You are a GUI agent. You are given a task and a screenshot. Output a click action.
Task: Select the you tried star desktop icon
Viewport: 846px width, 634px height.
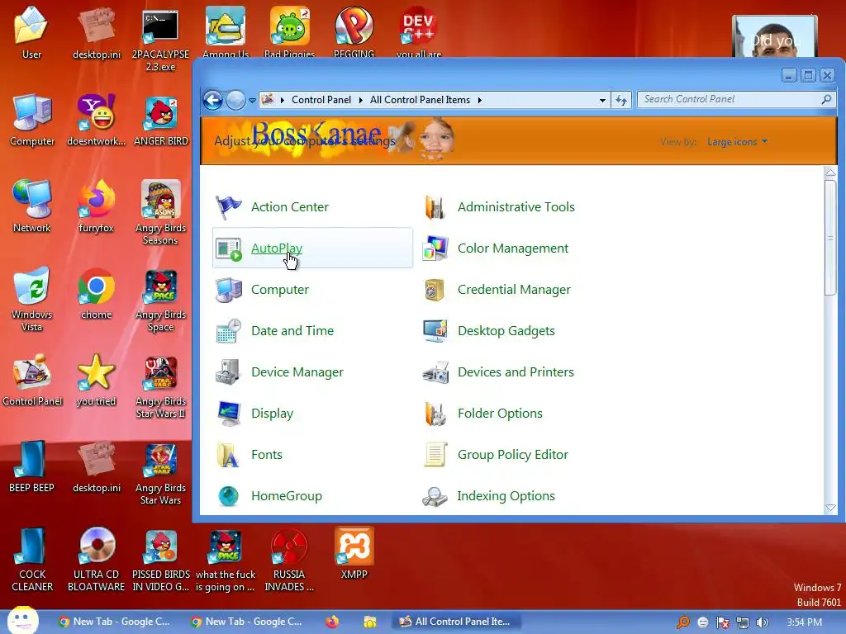pos(97,380)
